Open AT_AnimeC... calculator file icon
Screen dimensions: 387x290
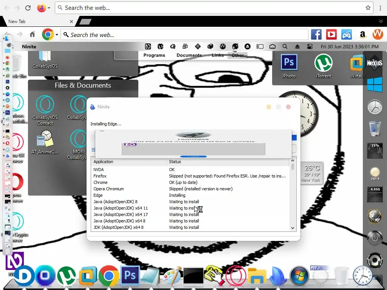coord(45,142)
